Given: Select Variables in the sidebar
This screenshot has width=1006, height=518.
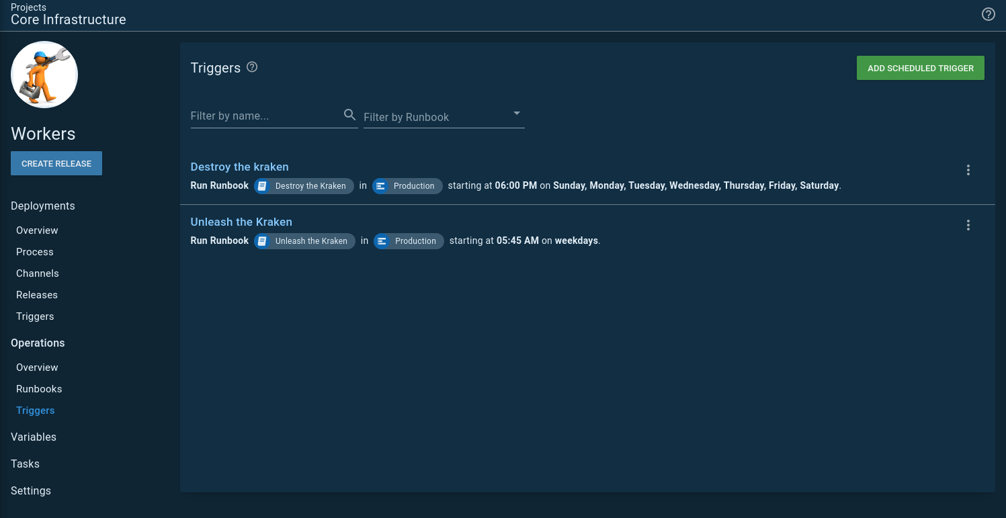Looking at the screenshot, I should click(x=34, y=437).
